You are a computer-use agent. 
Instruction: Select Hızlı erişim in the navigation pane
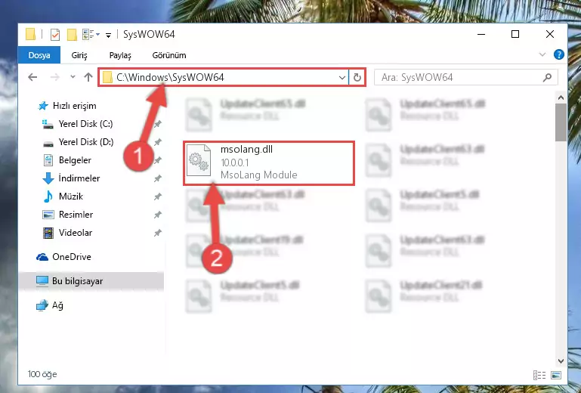coord(75,106)
